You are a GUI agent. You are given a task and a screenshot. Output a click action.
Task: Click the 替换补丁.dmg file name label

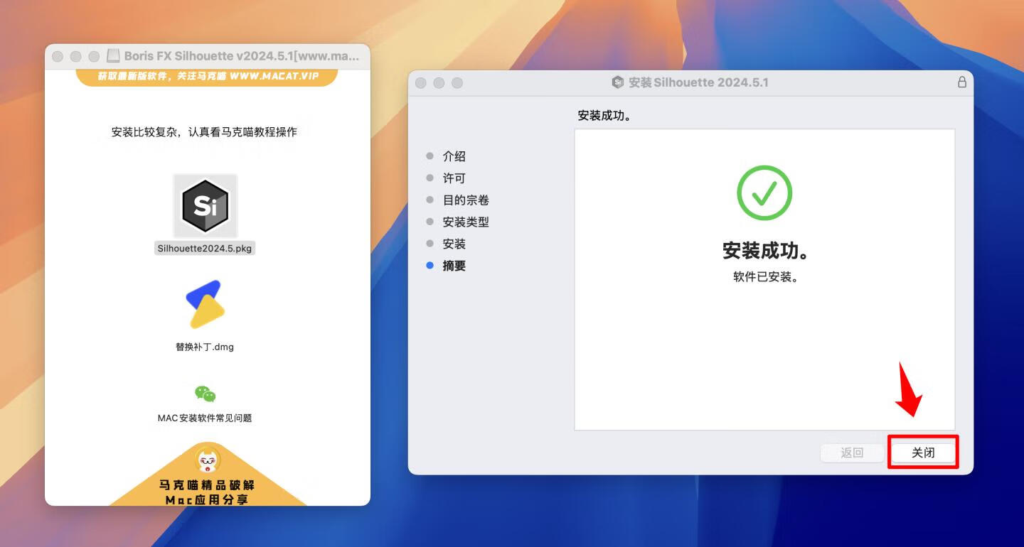coord(205,347)
